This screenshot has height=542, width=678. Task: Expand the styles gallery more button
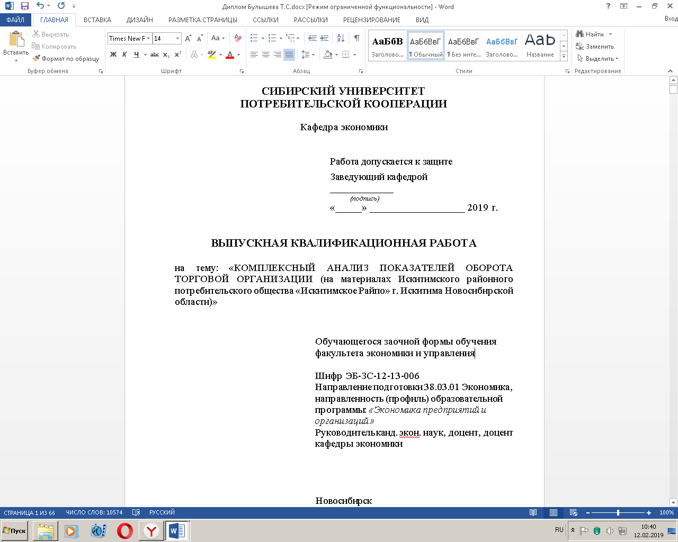point(564,56)
